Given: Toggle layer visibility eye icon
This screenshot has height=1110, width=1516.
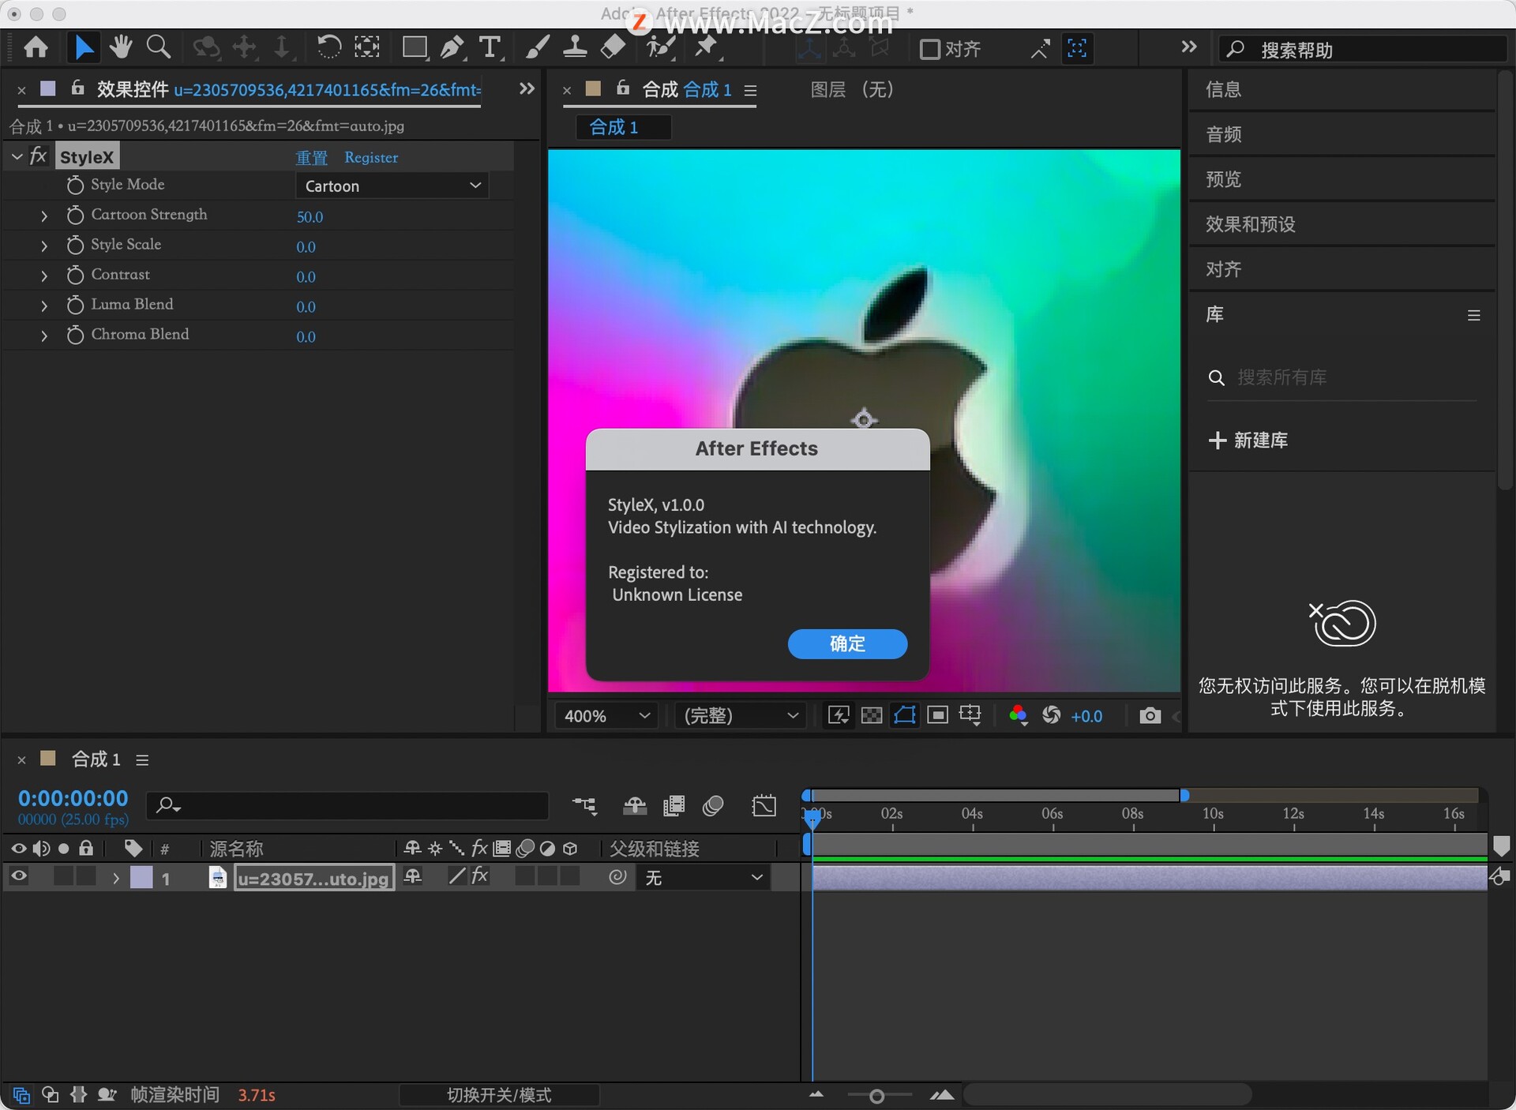Looking at the screenshot, I should (x=19, y=876).
